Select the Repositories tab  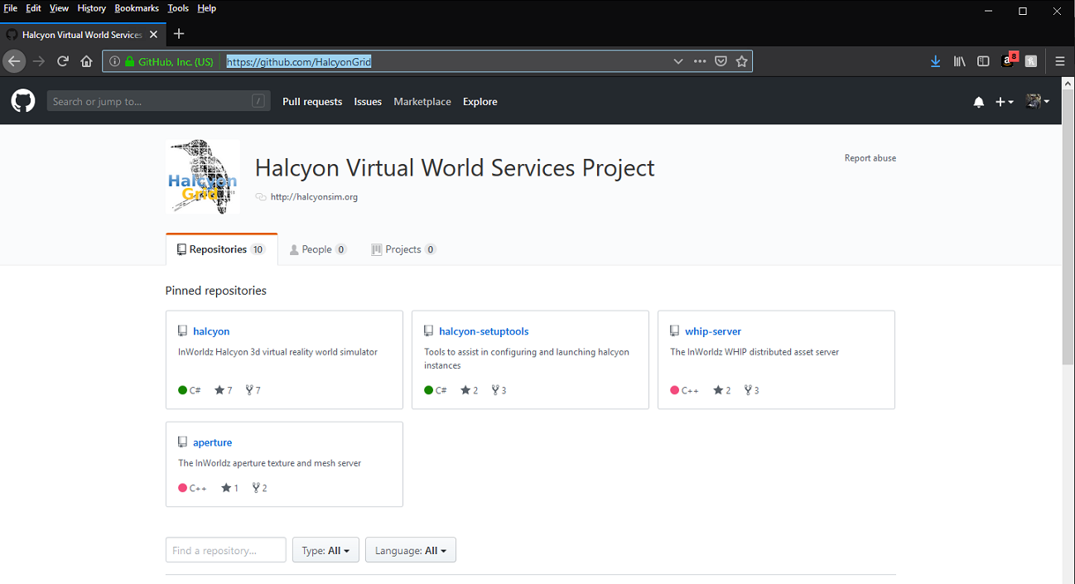[221, 249]
